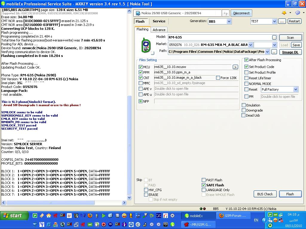This screenshot has height=229, width=306.
Task: Click the red record circle quick launch icon
Action: (x=104, y=225)
